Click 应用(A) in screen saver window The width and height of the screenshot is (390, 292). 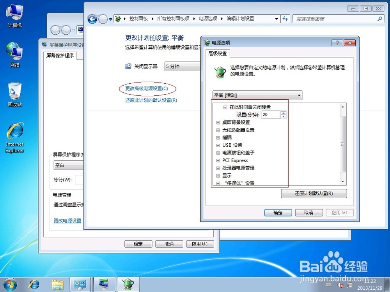point(200,244)
